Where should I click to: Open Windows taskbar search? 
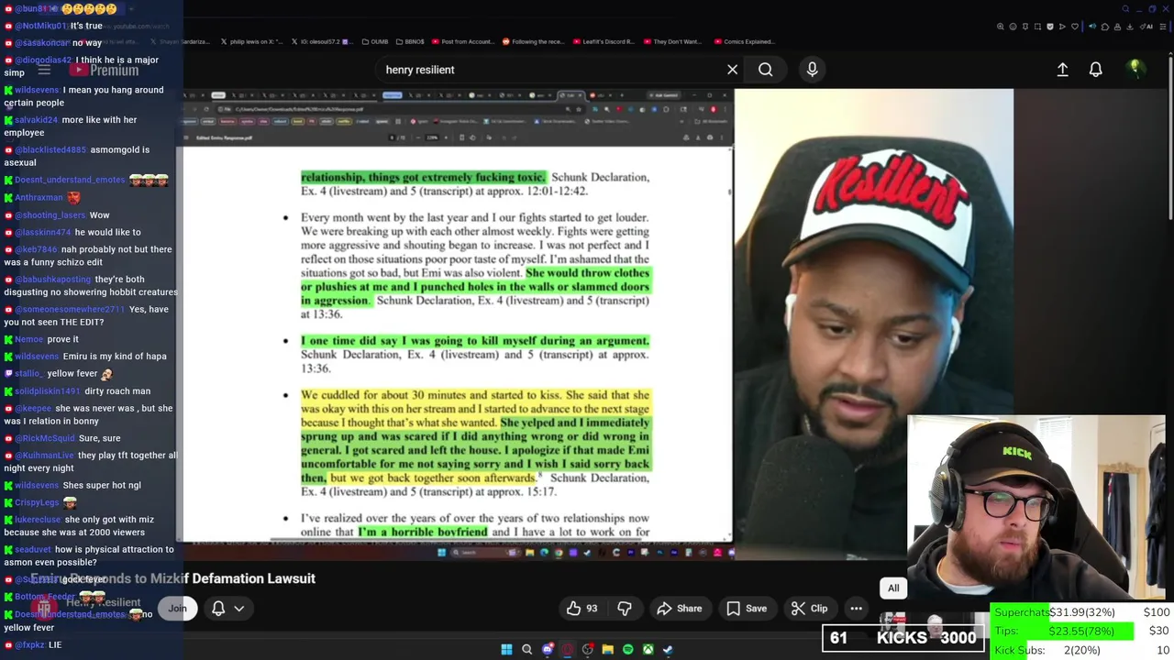526,649
